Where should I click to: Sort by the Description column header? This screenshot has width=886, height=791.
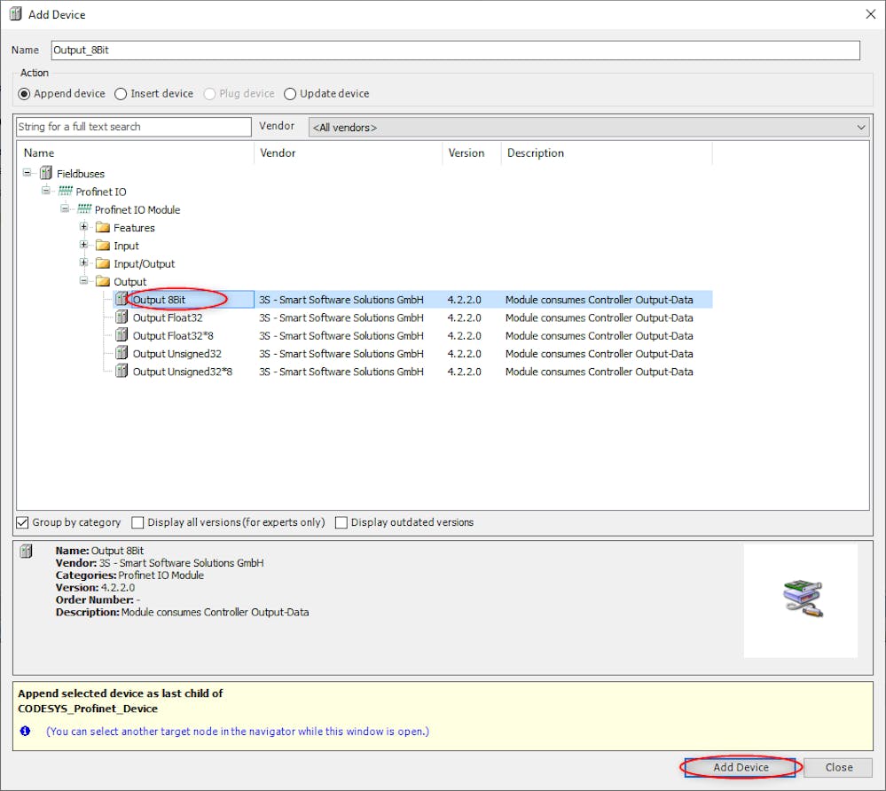pos(607,153)
